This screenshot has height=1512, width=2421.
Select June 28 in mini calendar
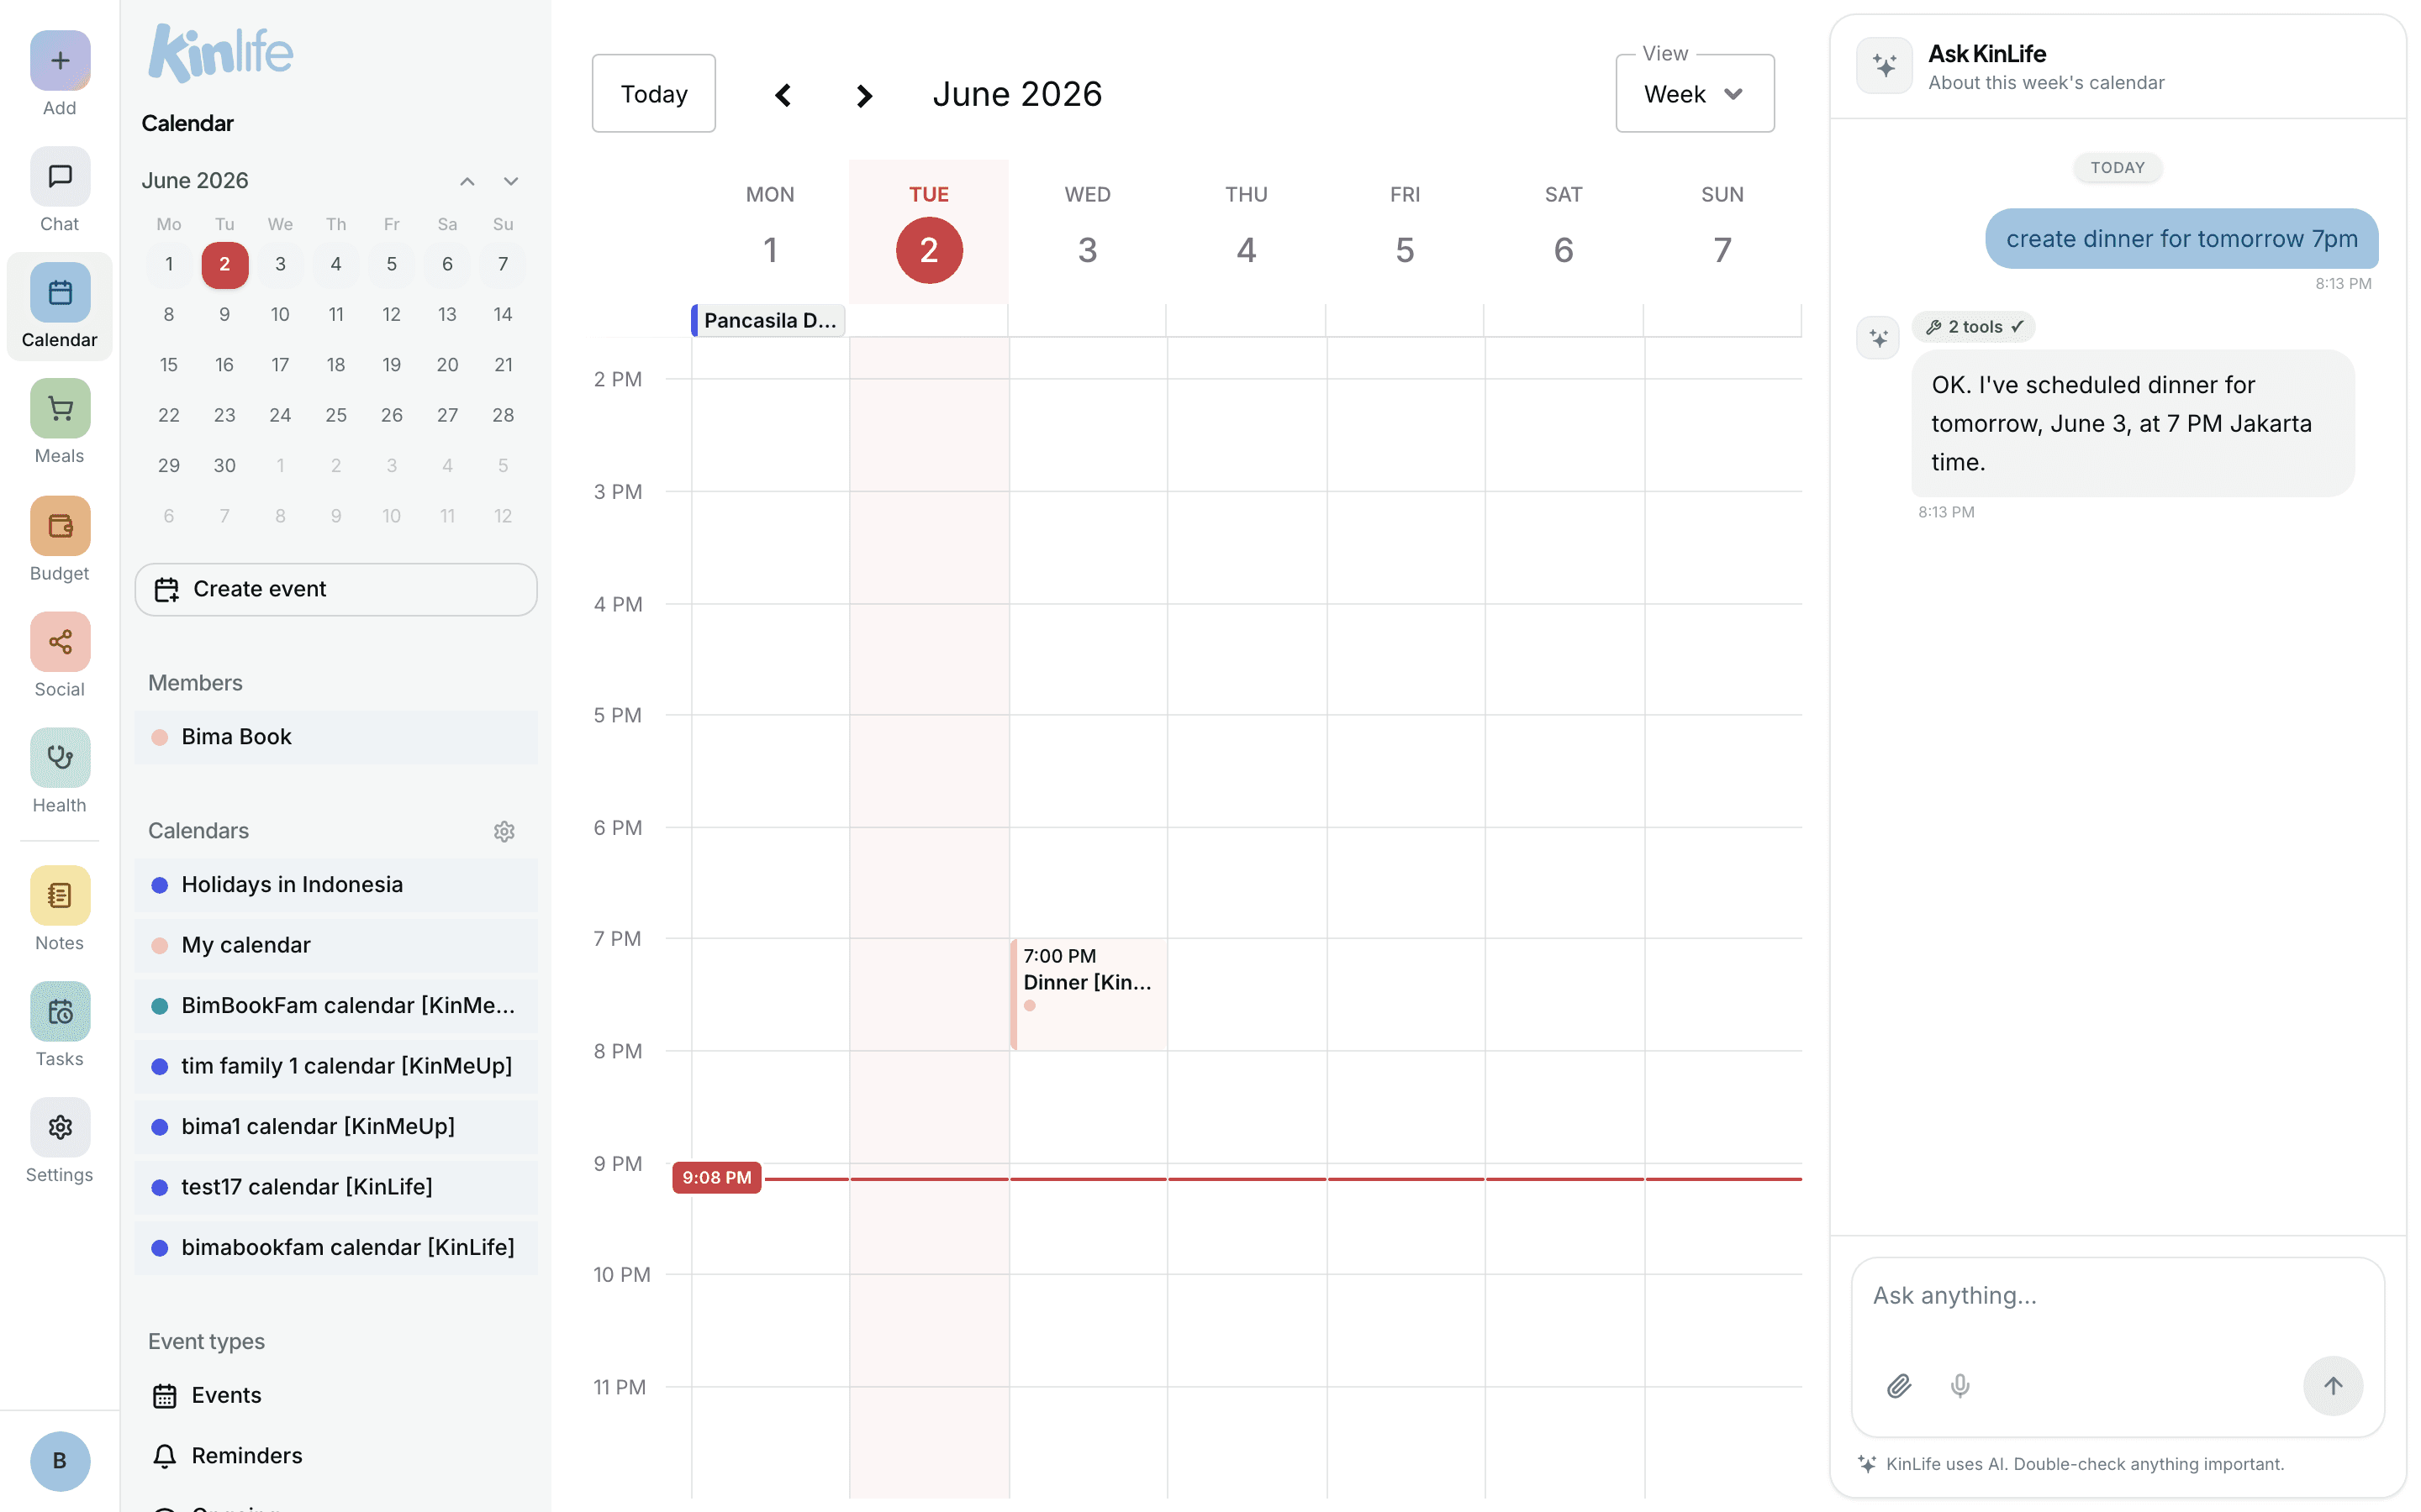(504, 415)
